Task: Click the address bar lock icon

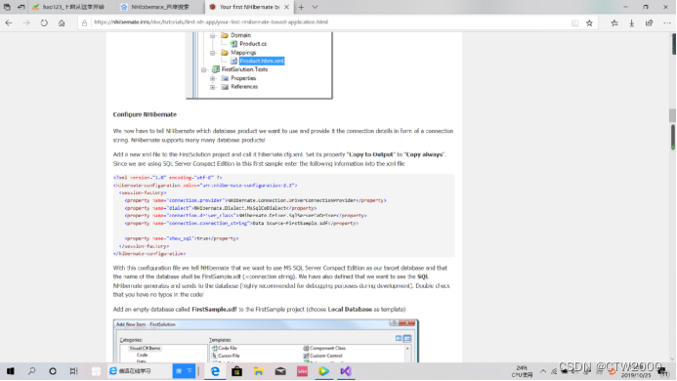Action: point(85,22)
